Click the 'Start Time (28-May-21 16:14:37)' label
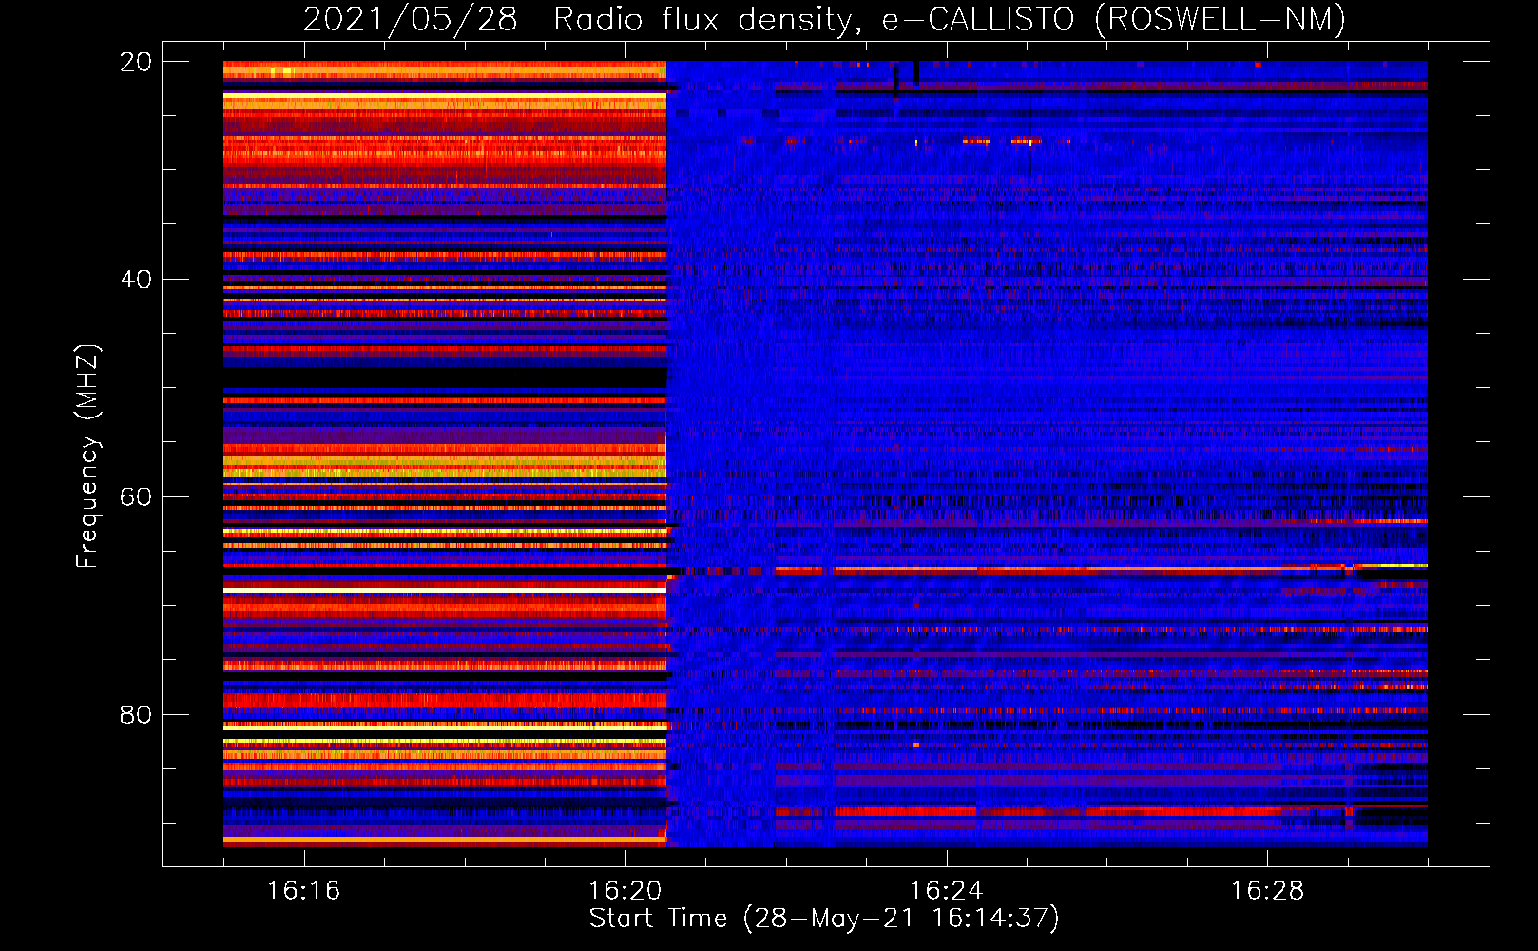 824,919
